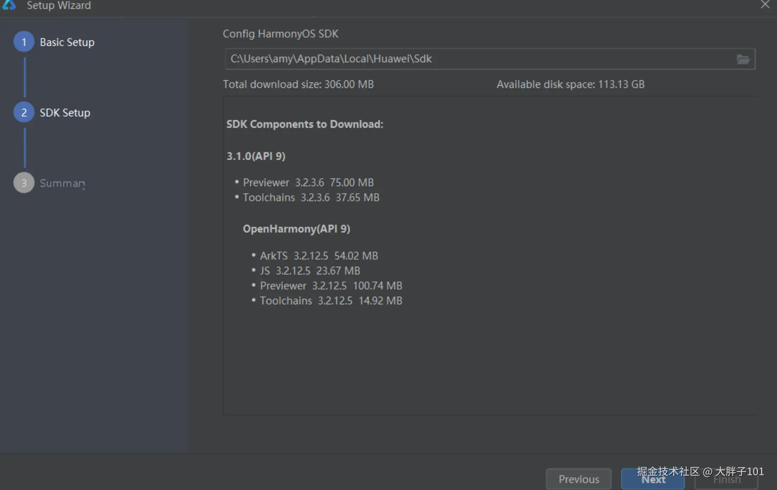Click 'Previewer 3.2.3.6 75.00 MB' row

pyautogui.click(x=308, y=183)
